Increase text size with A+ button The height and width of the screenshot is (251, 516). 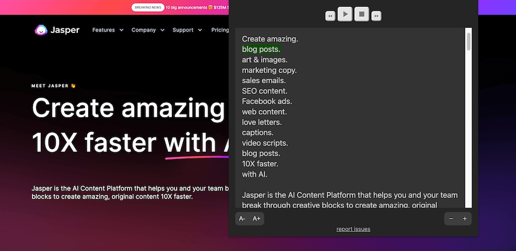pyautogui.click(x=256, y=219)
